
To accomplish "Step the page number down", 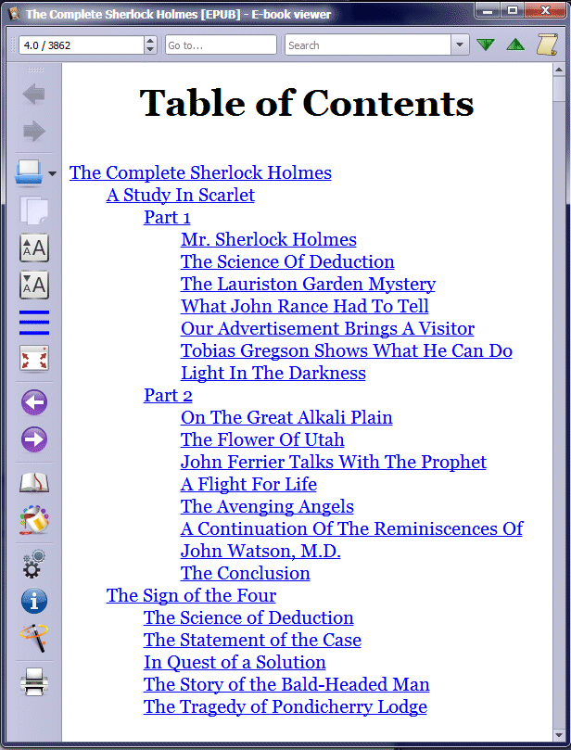I will [x=150, y=50].
